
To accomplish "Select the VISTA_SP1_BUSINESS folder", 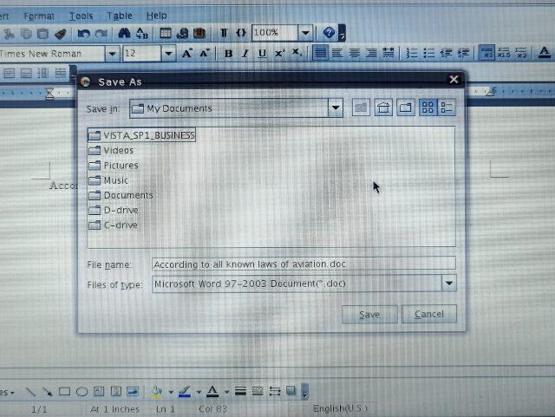I will 141,135.
